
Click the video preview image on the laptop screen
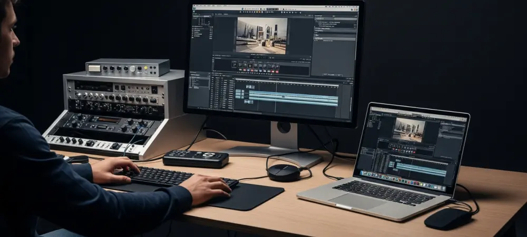click(x=409, y=130)
